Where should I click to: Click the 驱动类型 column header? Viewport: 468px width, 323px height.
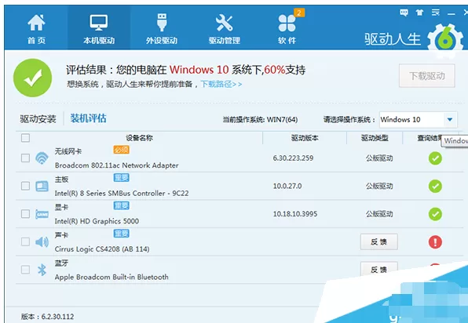point(375,138)
